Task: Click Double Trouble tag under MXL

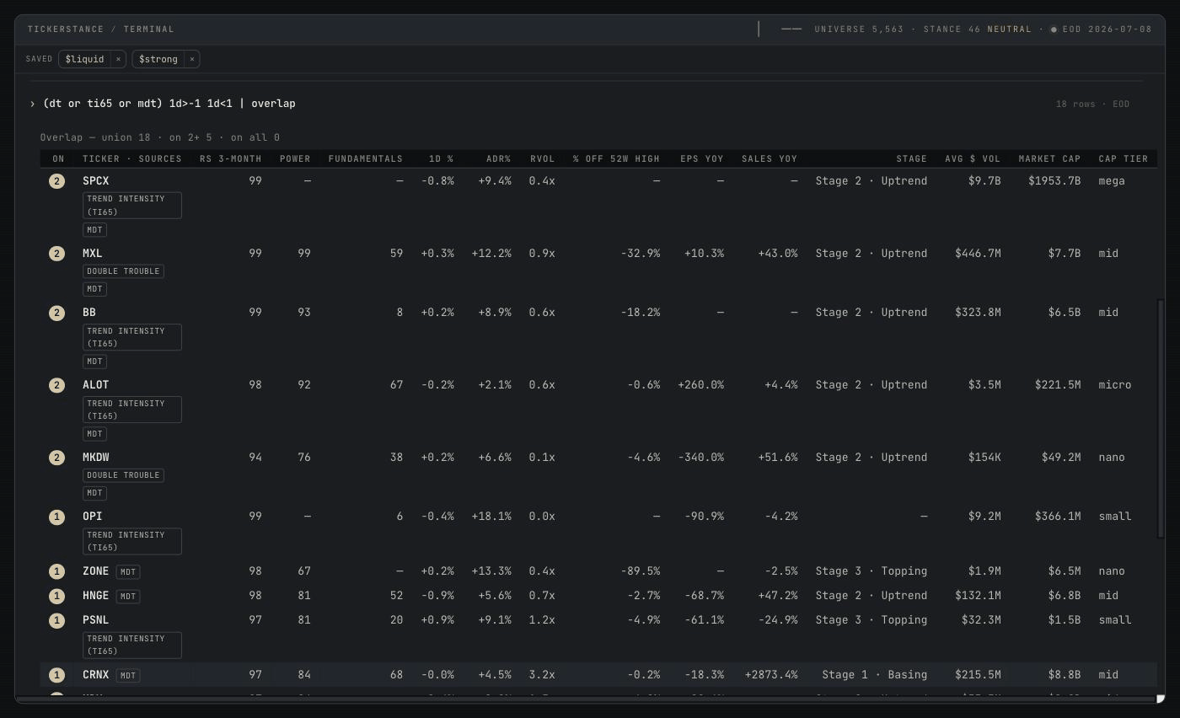Action: point(123,271)
